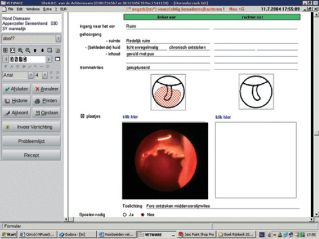The width and height of the screenshot is (319, 239).
Task: Zoom out with the magnifier-minus icon
Action: point(28,50)
